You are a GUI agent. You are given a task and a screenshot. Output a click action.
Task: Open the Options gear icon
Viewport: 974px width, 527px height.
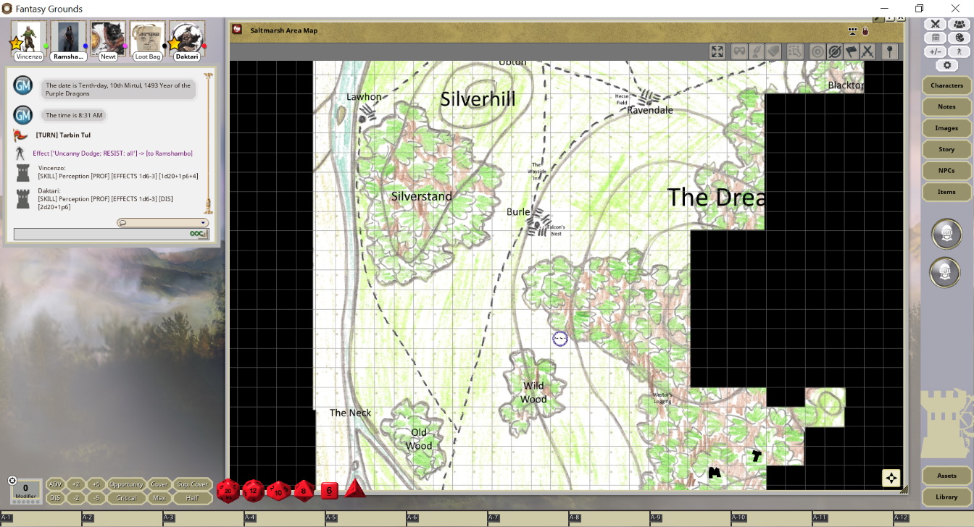(947, 65)
